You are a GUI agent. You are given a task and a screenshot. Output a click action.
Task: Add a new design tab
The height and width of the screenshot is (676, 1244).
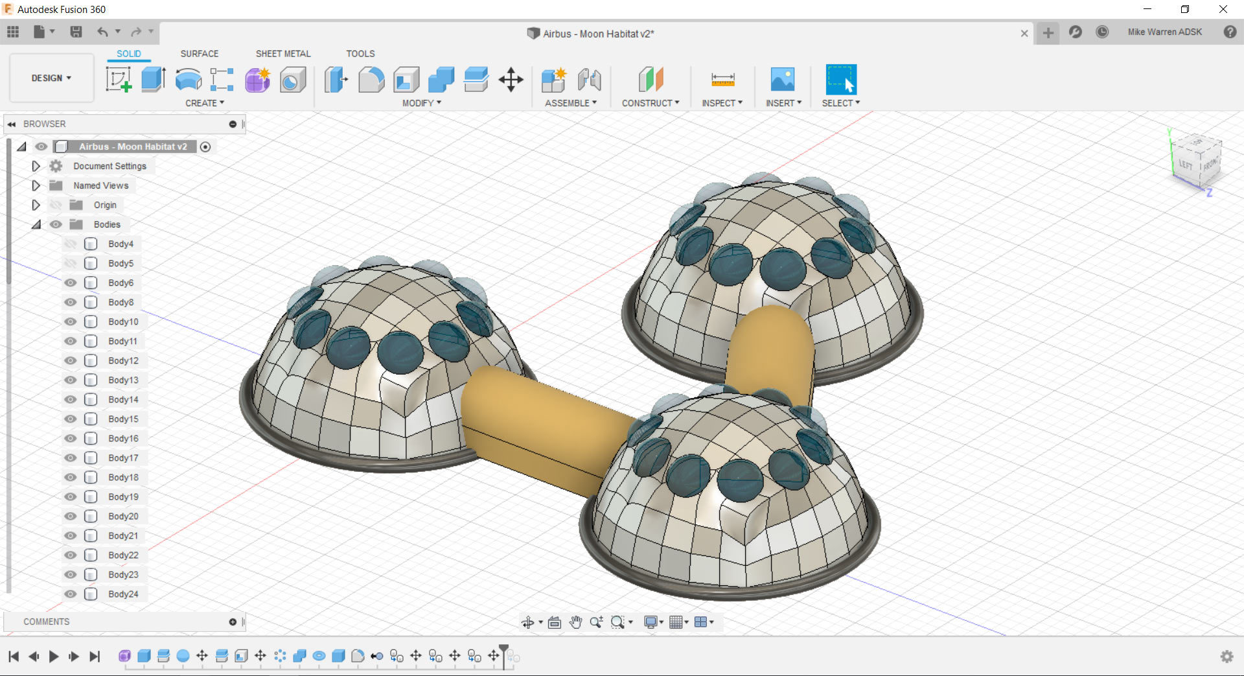pos(1048,32)
